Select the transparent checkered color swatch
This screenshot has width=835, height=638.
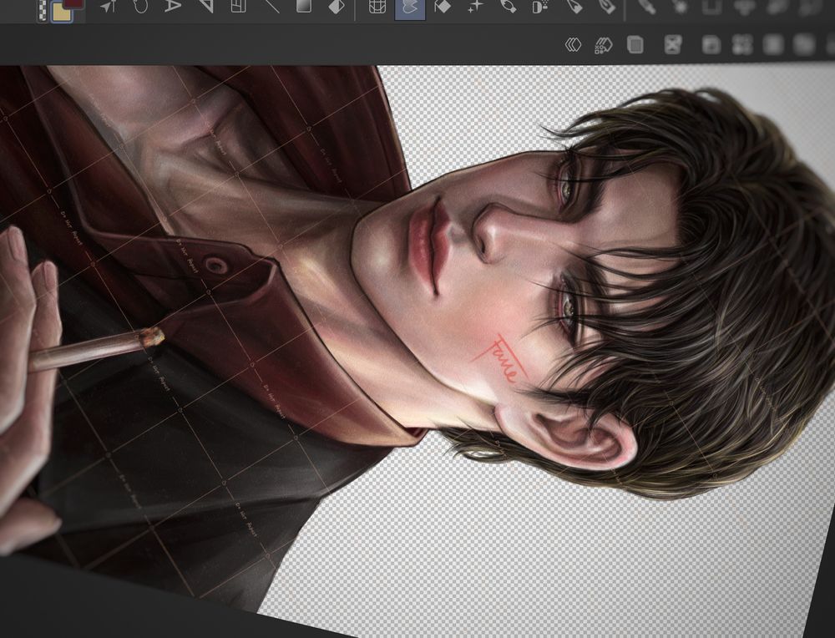coord(42,11)
